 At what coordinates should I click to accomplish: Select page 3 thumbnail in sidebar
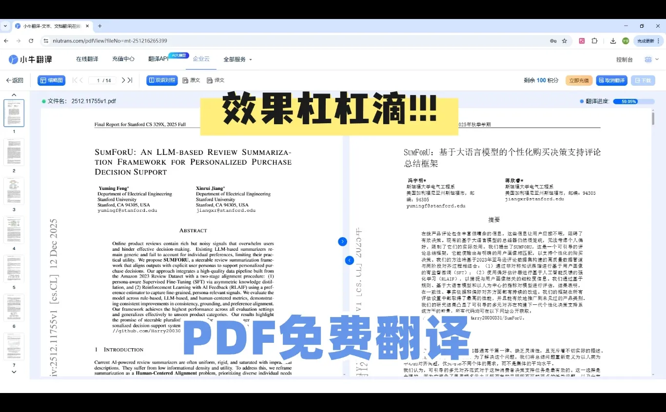(14, 191)
